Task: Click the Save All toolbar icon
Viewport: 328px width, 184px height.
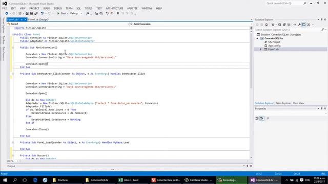Action: (36, 13)
